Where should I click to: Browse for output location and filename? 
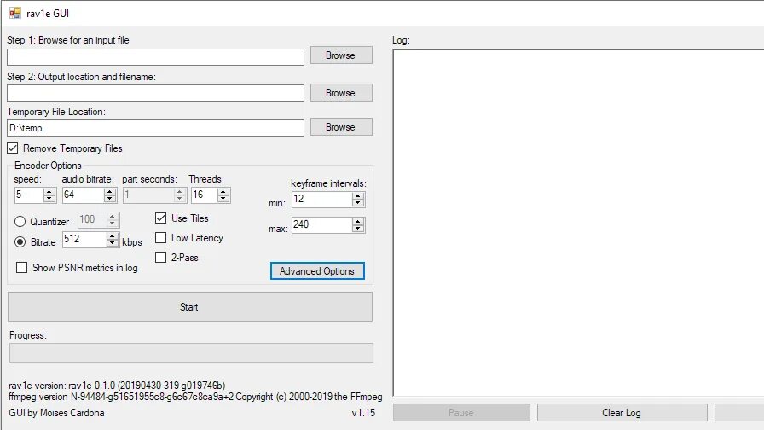pyautogui.click(x=341, y=93)
